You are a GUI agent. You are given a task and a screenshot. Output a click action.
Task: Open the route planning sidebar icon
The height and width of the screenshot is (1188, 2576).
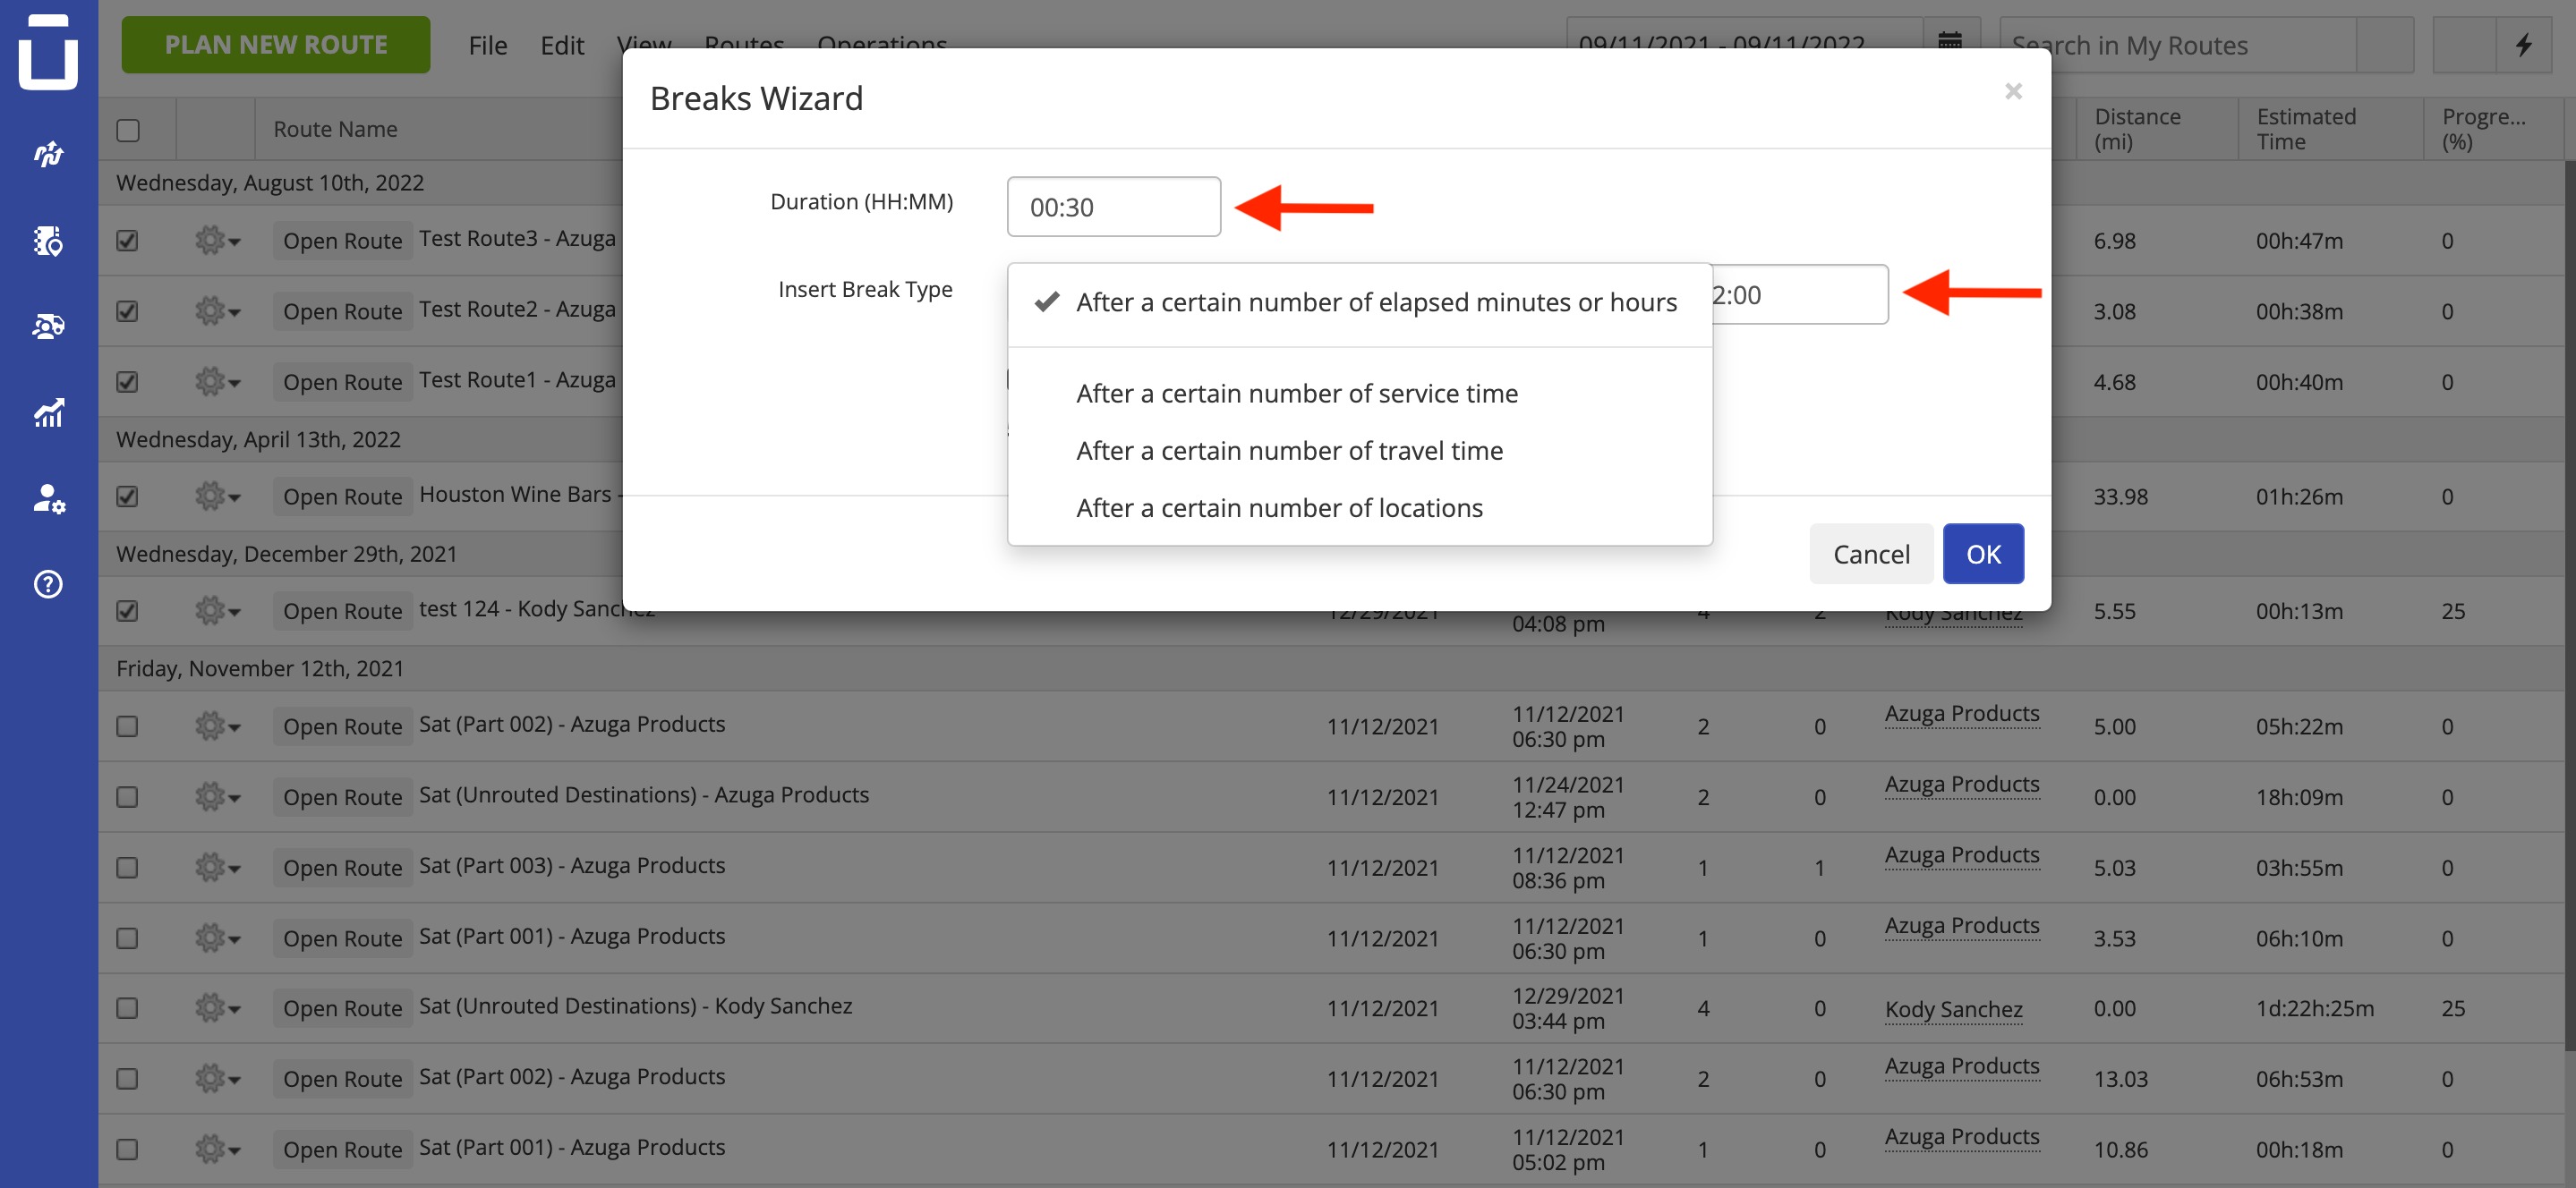tap(48, 154)
